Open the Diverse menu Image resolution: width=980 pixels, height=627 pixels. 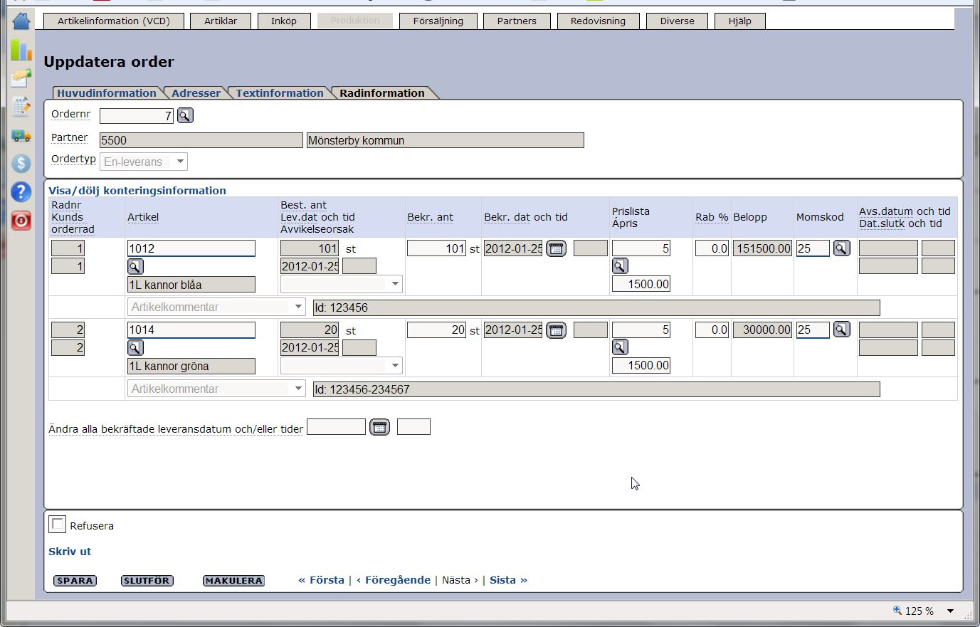(x=677, y=21)
